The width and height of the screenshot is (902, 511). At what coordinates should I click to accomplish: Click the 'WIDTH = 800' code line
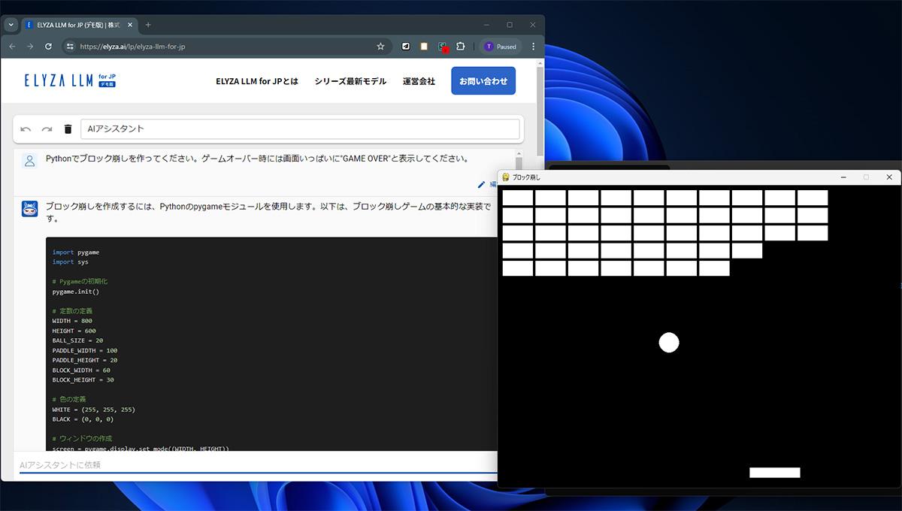point(72,321)
